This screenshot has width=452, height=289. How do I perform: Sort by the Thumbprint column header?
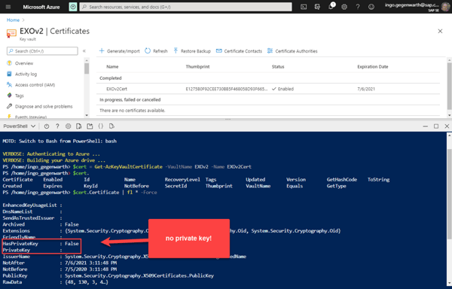(197, 67)
